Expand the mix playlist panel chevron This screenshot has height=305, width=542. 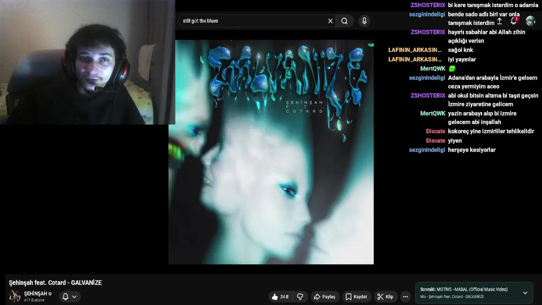(525, 293)
